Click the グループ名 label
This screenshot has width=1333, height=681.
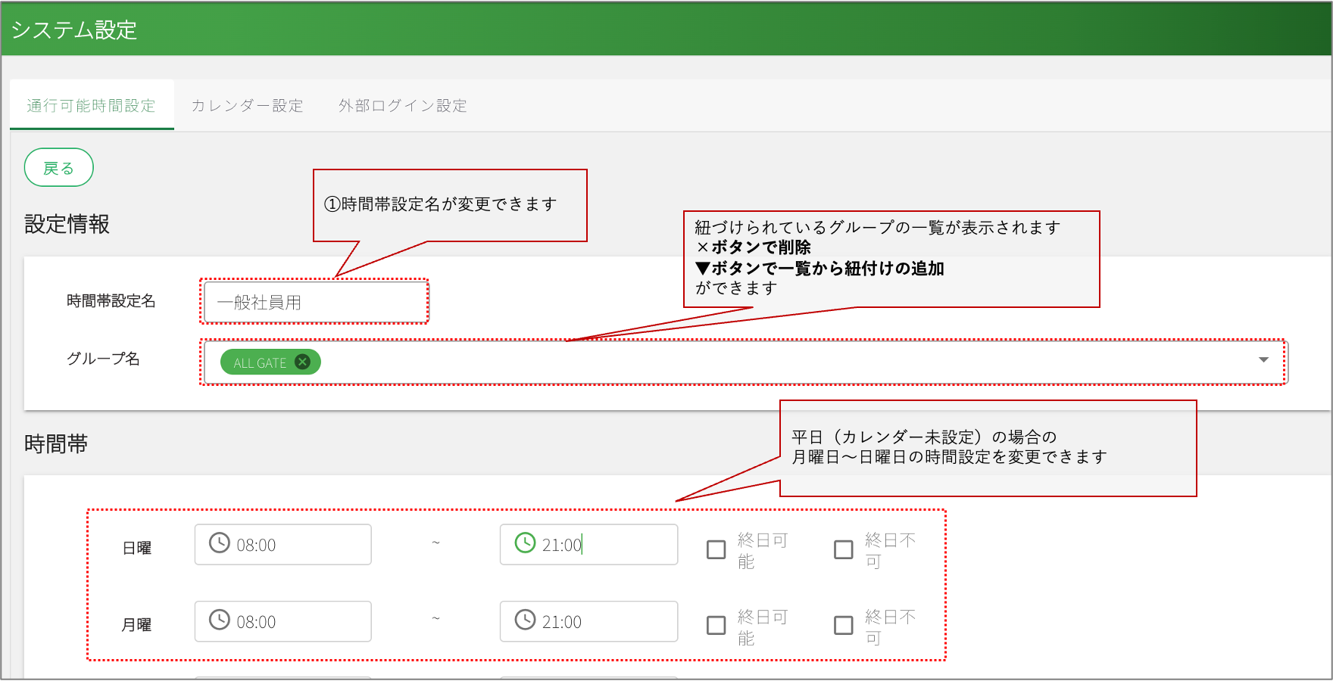click(x=103, y=359)
